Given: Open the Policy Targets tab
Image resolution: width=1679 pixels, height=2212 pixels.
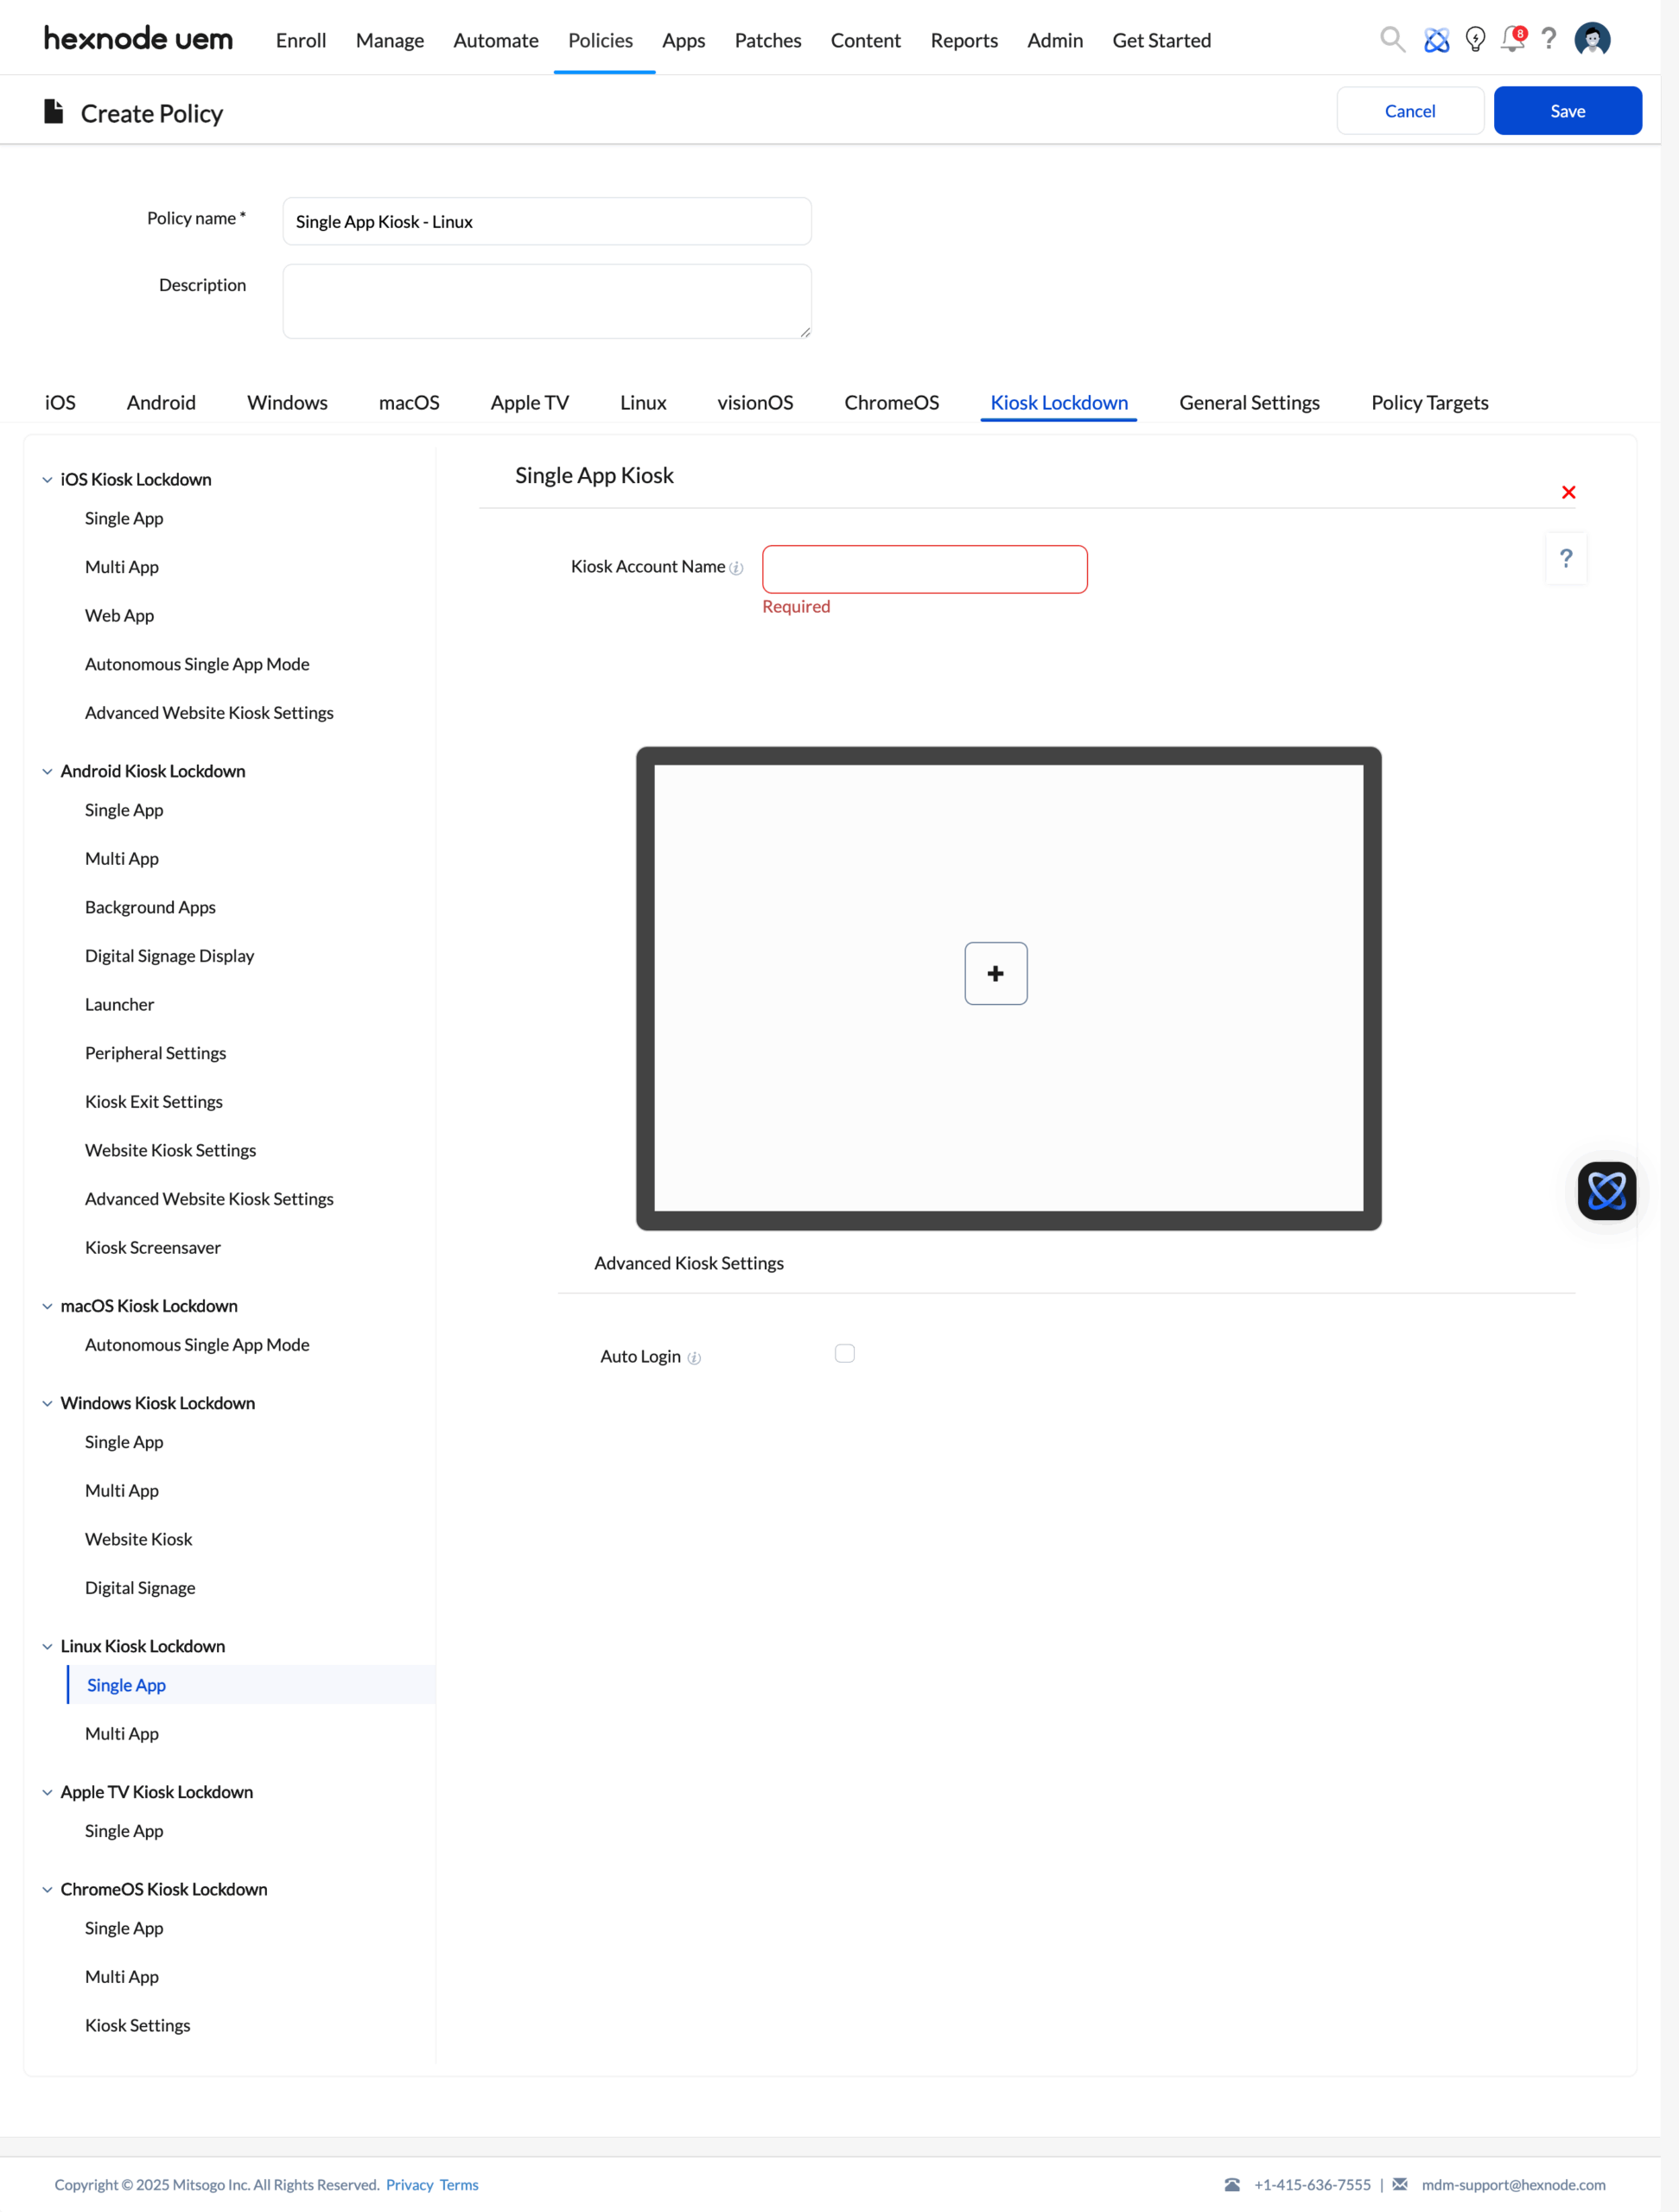Looking at the screenshot, I should (x=1429, y=402).
